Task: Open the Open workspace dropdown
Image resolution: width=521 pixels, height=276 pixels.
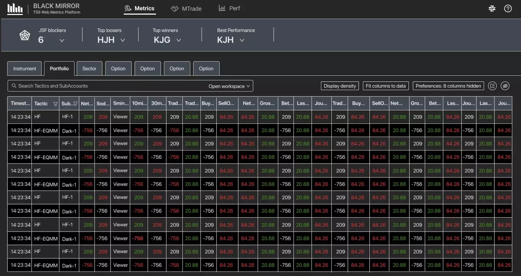Action: (229, 86)
